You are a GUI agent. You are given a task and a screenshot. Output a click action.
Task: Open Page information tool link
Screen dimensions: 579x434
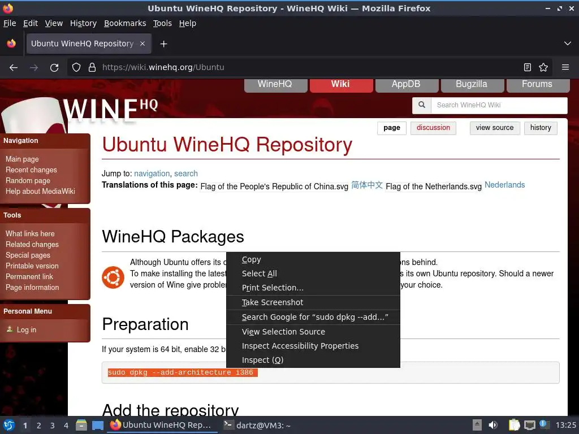point(32,288)
